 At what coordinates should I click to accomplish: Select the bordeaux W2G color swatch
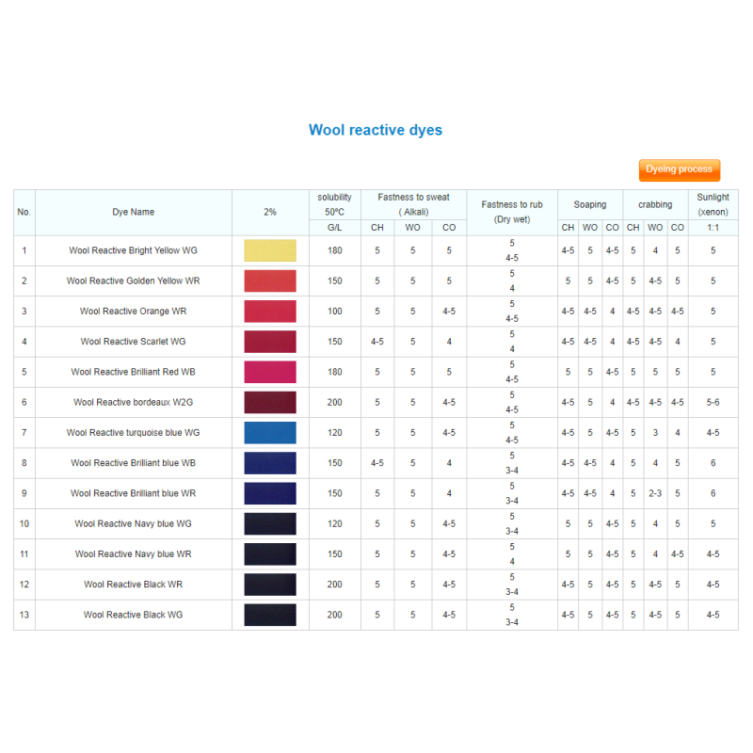click(270, 402)
